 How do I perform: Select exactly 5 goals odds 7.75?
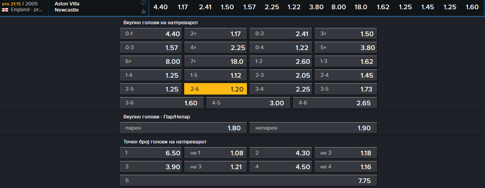click(248, 181)
